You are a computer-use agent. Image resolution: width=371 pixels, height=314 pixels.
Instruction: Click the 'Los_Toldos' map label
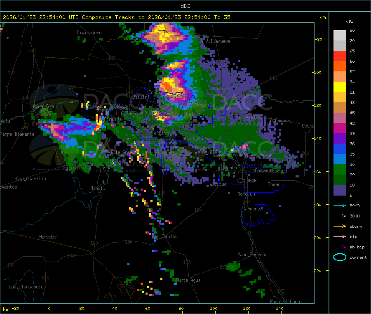point(164,236)
